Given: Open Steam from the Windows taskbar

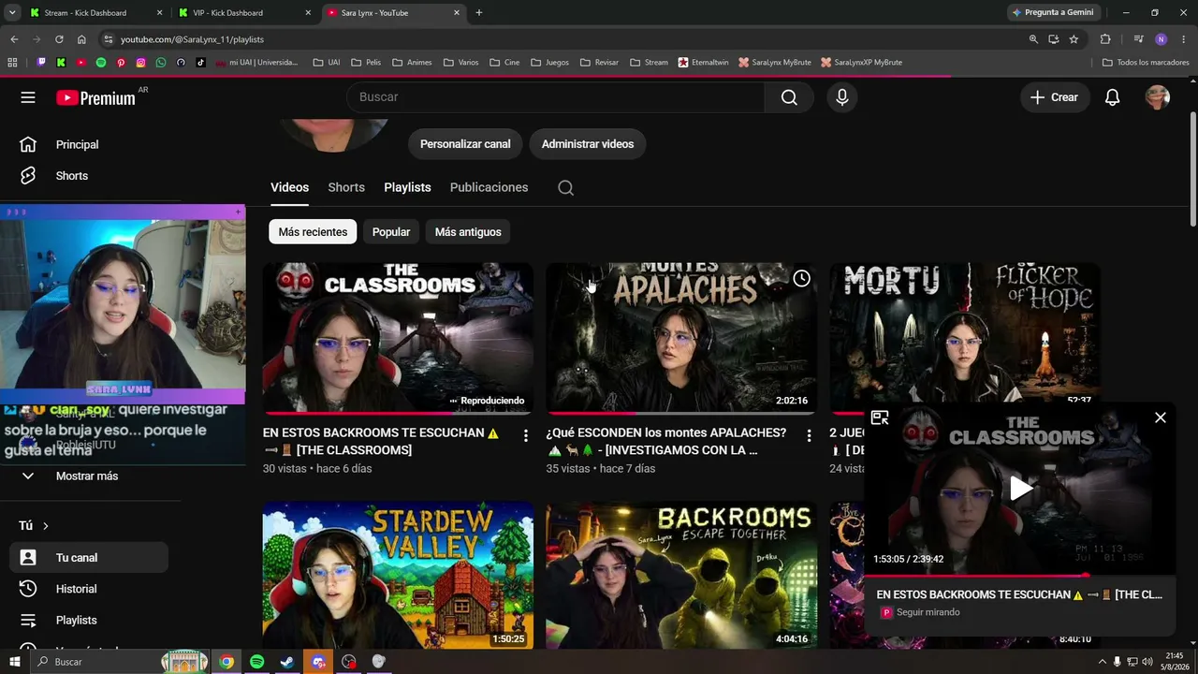Looking at the screenshot, I should click(x=286, y=662).
